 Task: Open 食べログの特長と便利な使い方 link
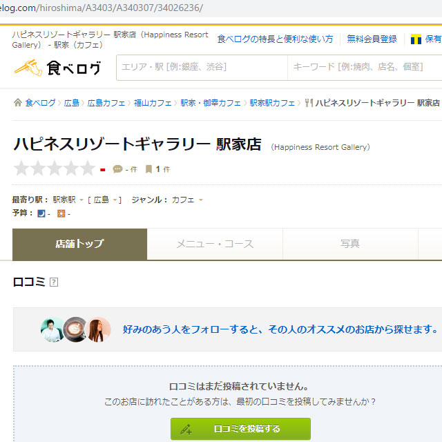point(275,39)
